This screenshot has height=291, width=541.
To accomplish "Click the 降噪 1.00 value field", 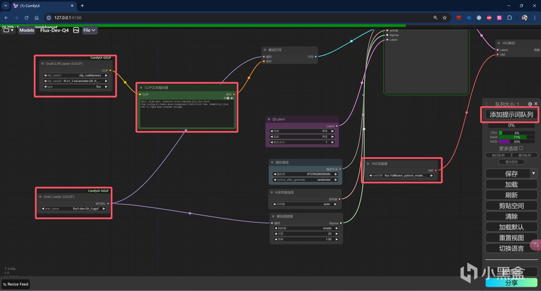I will pyautogui.click(x=306, y=239).
